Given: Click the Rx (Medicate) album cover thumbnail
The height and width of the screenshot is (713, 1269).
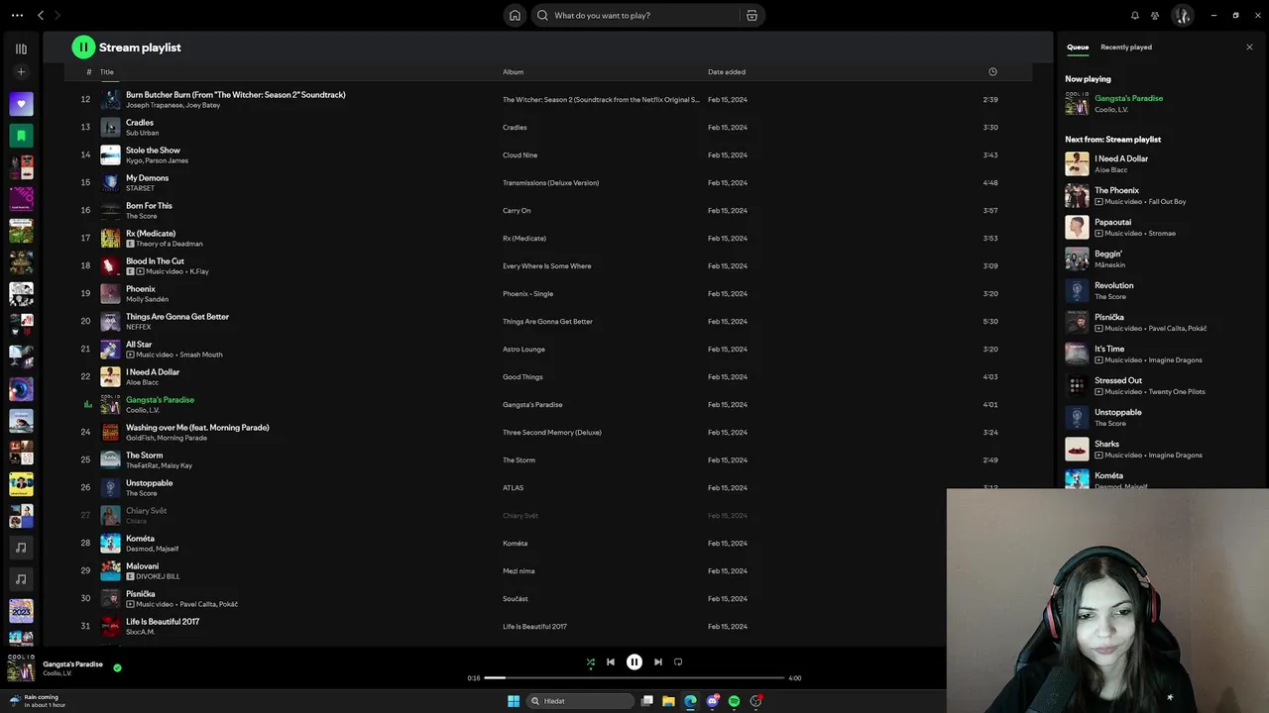Looking at the screenshot, I should coord(110,238).
